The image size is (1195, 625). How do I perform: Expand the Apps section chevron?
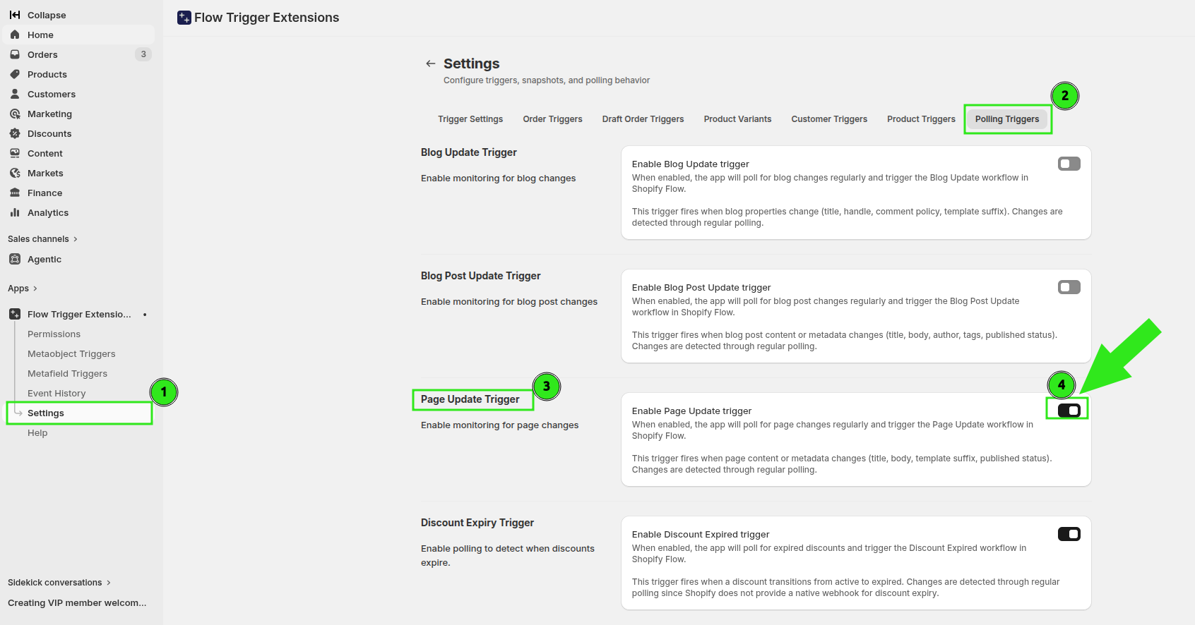[x=35, y=289]
